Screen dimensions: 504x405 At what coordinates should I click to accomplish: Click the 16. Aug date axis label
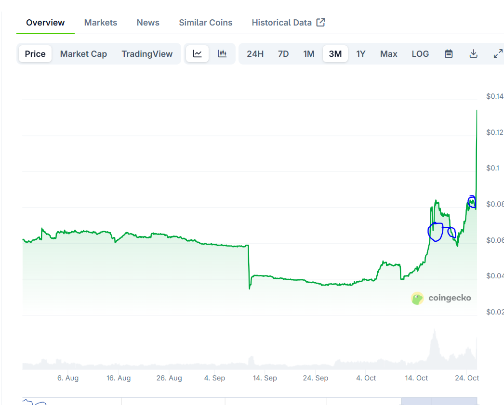coord(119,378)
